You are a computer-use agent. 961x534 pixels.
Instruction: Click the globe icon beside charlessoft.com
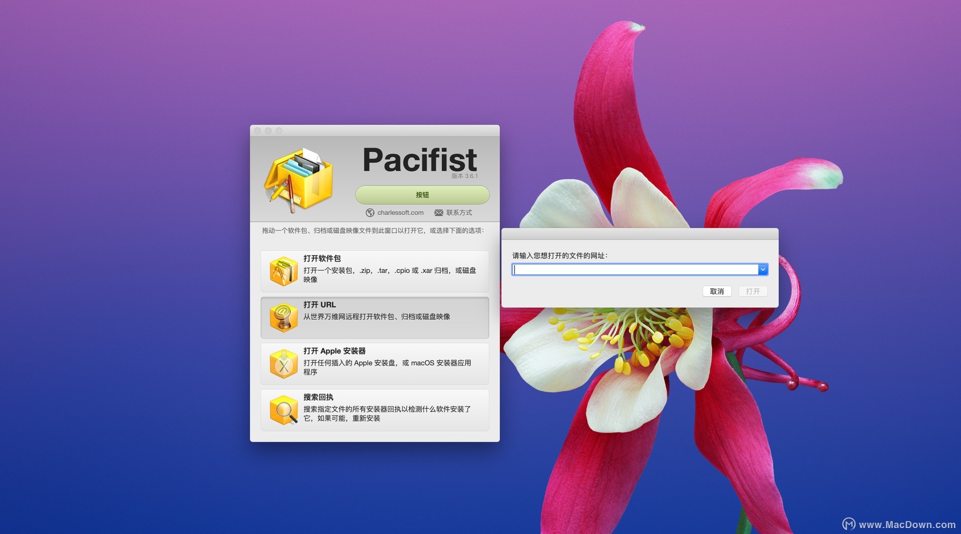click(370, 212)
